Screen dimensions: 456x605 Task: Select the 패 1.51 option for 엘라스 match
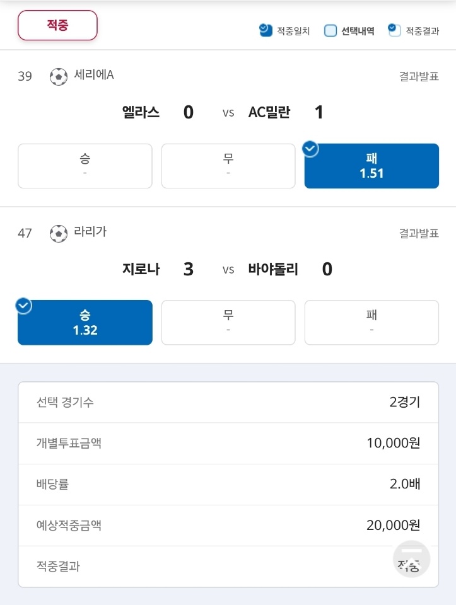pos(371,166)
